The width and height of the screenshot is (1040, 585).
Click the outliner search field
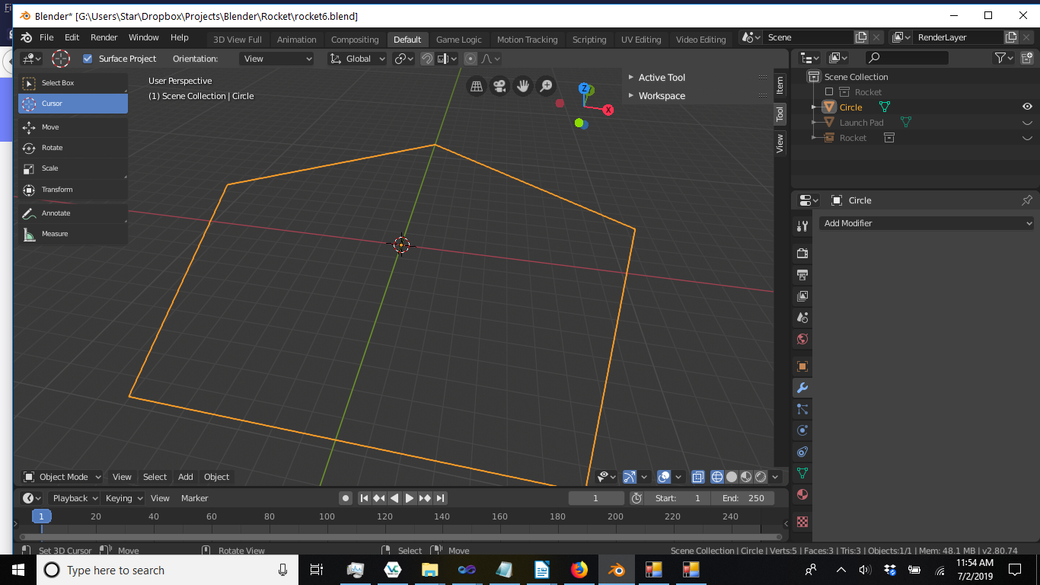click(907, 58)
